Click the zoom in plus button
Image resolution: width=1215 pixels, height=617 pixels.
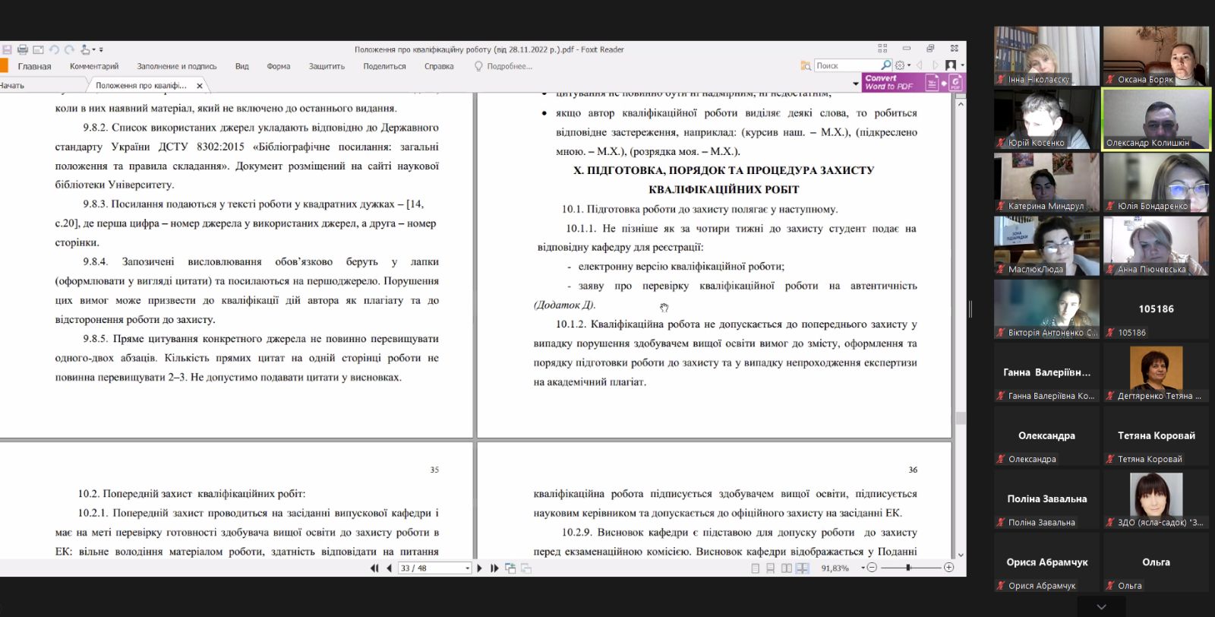tap(948, 568)
